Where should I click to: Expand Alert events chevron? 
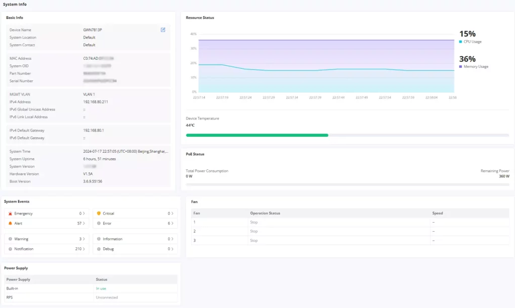(x=84, y=224)
